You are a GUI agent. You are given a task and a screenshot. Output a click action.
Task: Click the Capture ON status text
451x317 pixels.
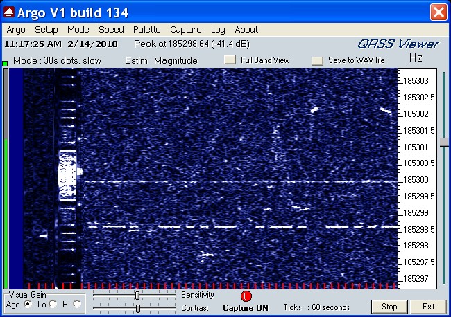[x=246, y=308]
